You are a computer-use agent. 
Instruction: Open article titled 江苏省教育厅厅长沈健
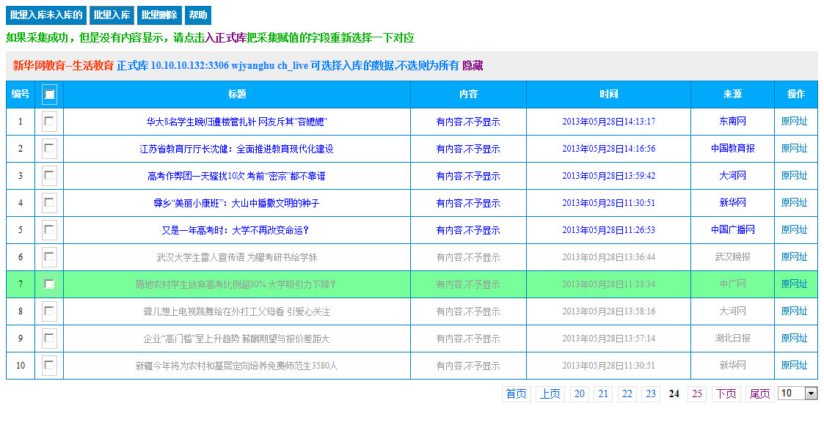(236, 149)
